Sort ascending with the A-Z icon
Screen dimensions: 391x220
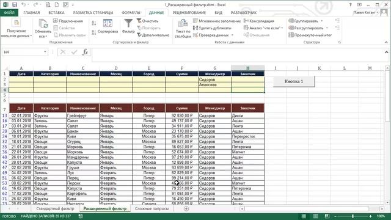(93, 23)
